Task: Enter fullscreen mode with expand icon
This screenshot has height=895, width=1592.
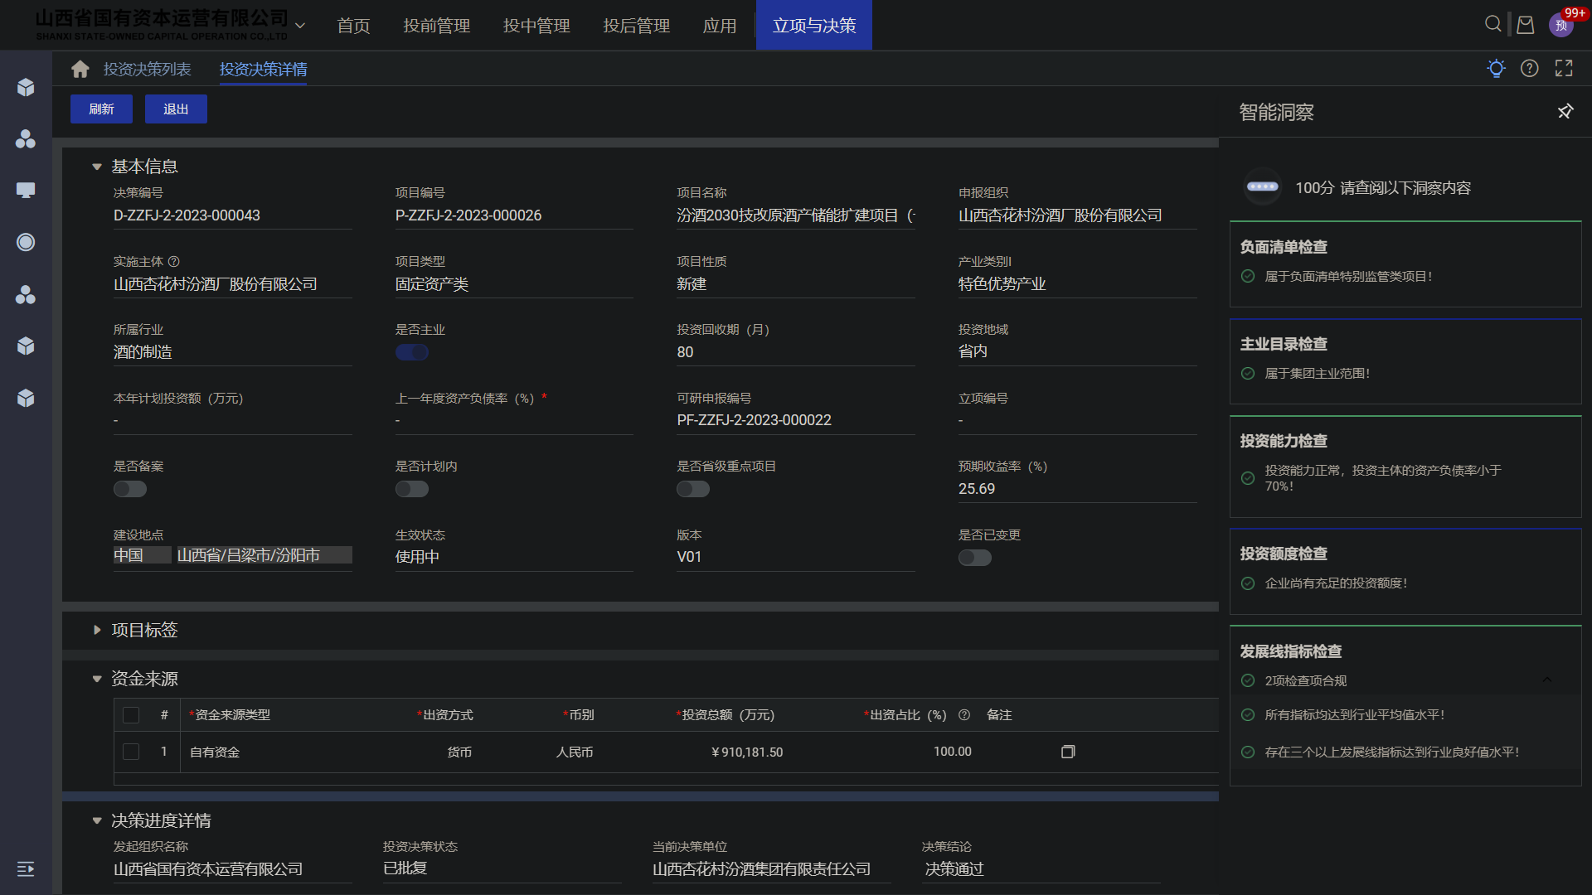Action: pos(1564,69)
